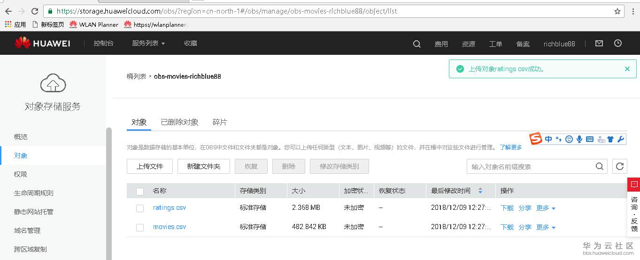
Task: Reload the page with browser refresh icon
Action: (35, 11)
